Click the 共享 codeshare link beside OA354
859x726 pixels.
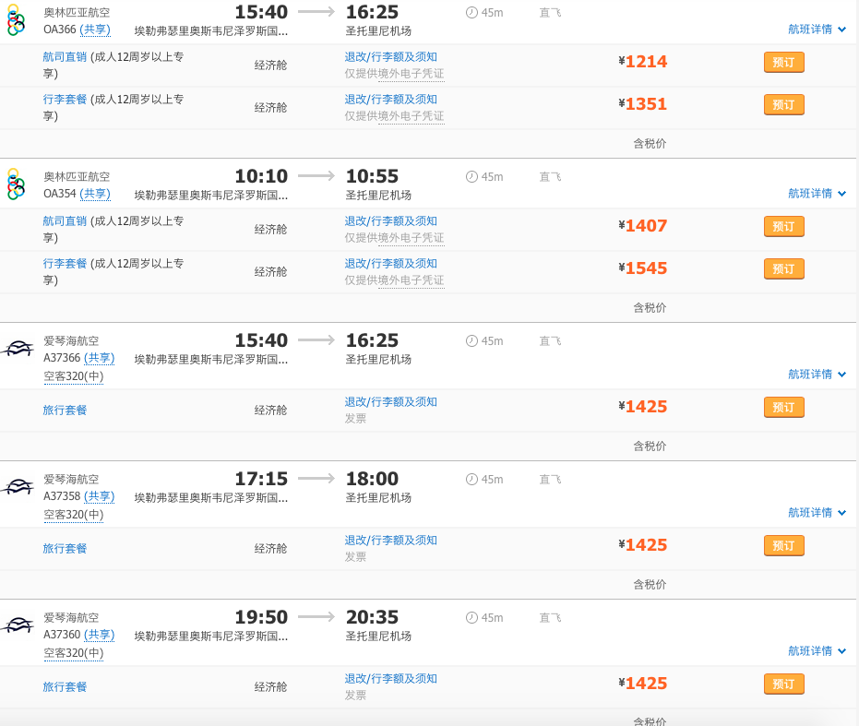pos(95,194)
